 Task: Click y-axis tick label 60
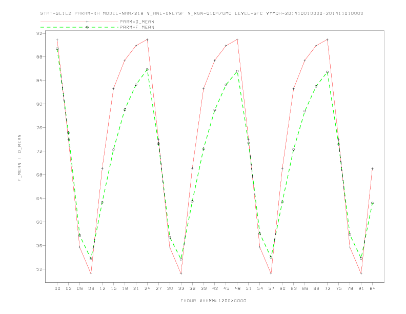pos(40,222)
